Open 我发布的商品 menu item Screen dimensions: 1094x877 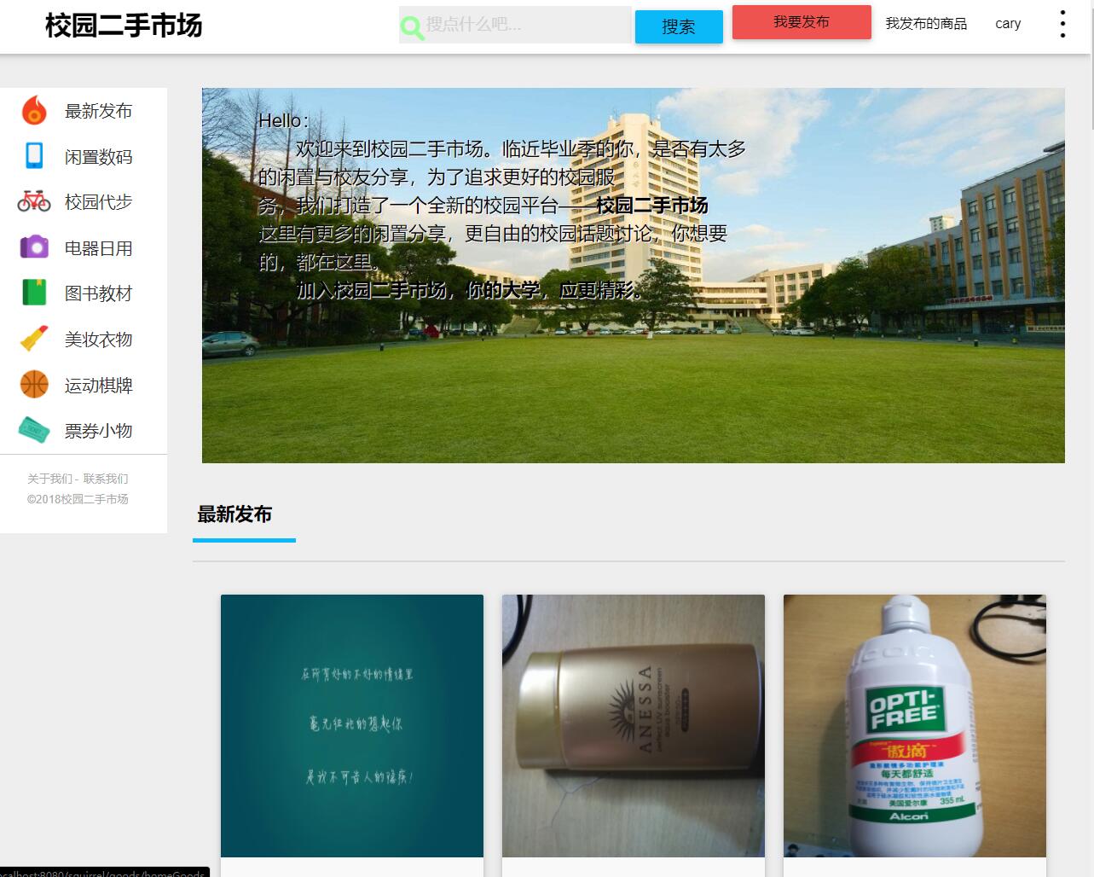point(926,23)
